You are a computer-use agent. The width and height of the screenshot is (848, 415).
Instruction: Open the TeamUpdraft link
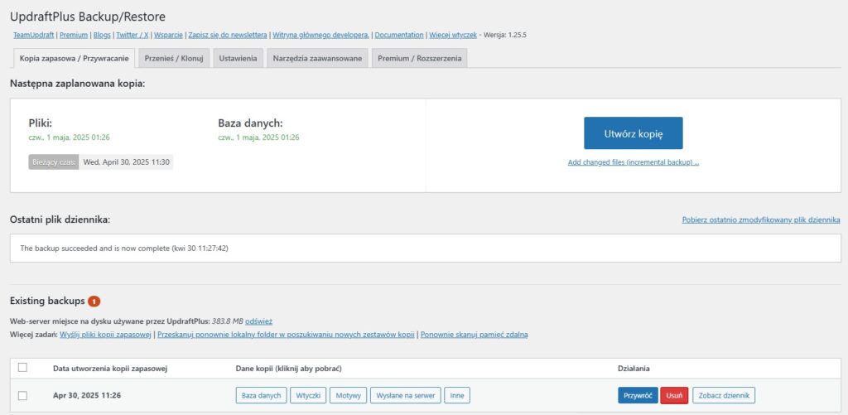click(x=33, y=35)
